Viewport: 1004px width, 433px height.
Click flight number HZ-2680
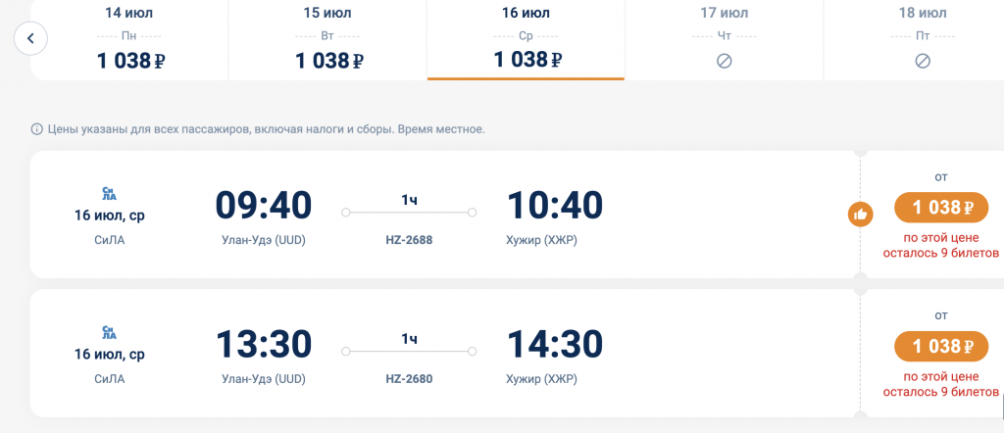409,379
